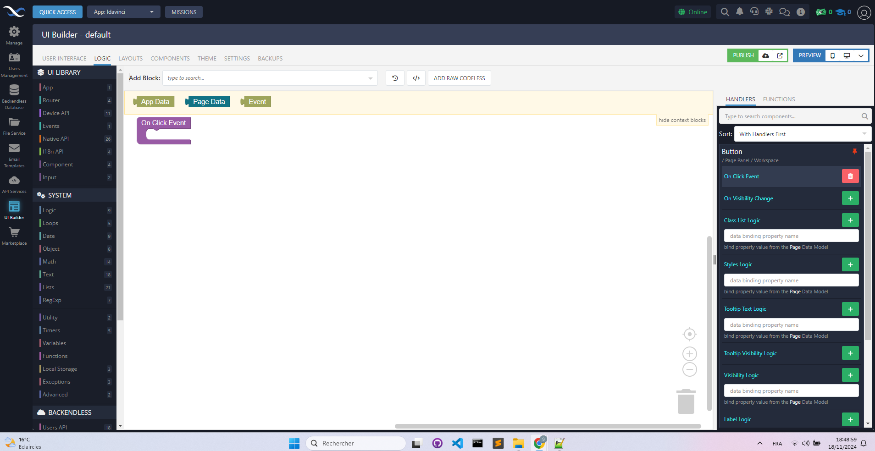Click the Add Raw Codeless button

(x=459, y=78)
